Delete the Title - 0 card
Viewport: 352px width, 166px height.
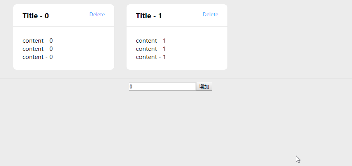pyautogui.click(x=97, y=15)
